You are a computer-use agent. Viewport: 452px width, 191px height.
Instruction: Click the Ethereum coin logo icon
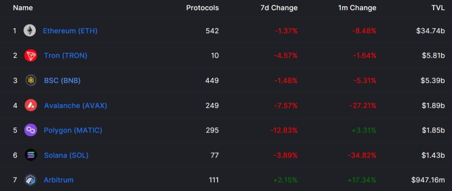(x=30, y=31)
